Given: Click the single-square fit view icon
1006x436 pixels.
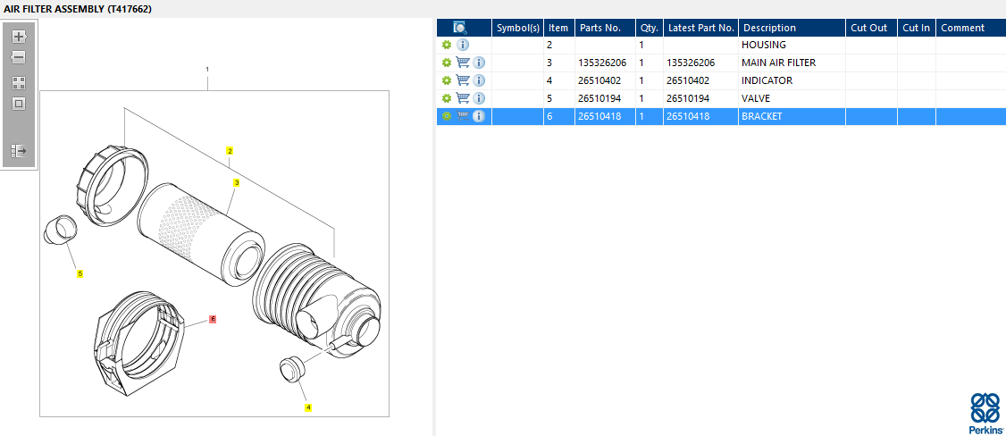Looking at the screenshot, I should (18, 103).
